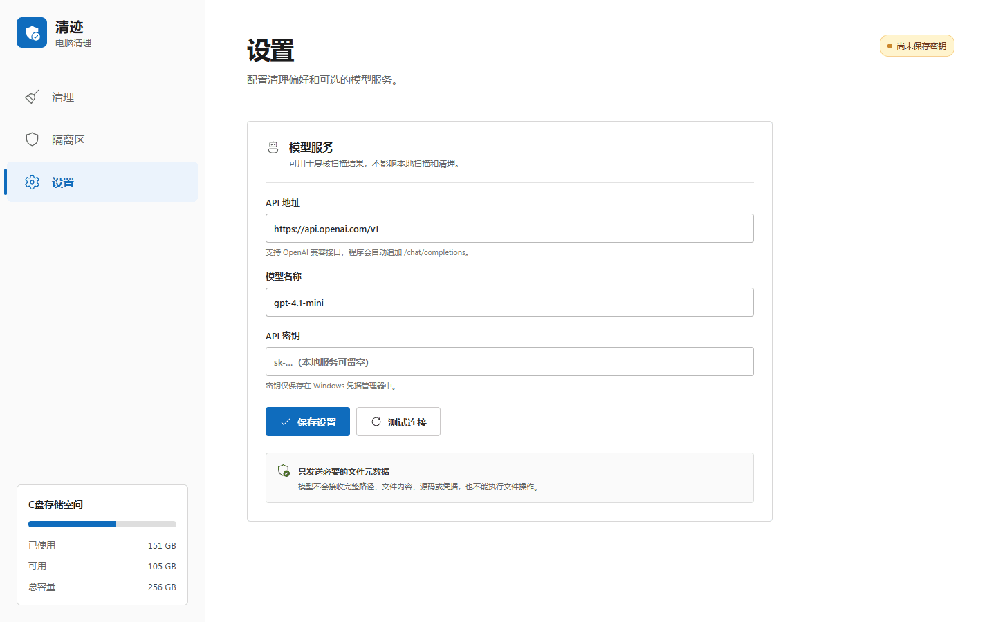This screenshot has width=996, height=622.
Task: Click the 151 GB used value
Action: tap(162, 545)
